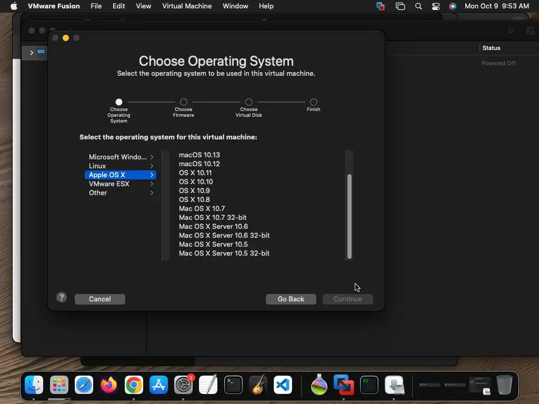Image resolution: width=539 pixels, height=404 pixels.
Task: Click the OS list scrollbar thumb
Action: (350, 216)
